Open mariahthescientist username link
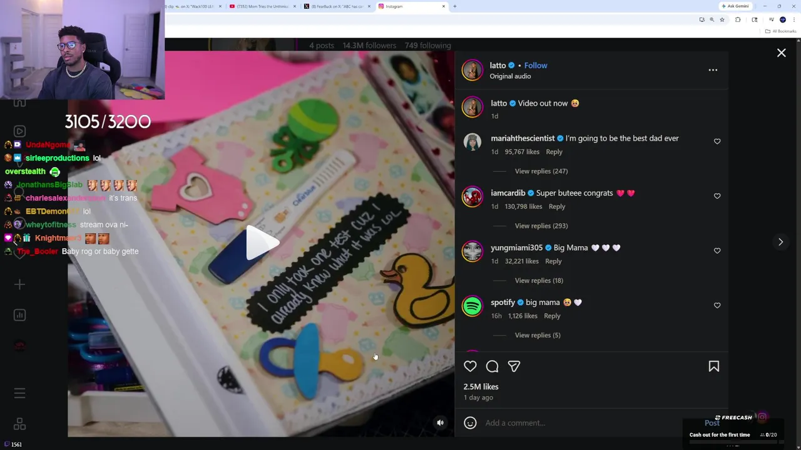This screenshot has width=801, height=450. pyautogui.click(x=523, y=138)
